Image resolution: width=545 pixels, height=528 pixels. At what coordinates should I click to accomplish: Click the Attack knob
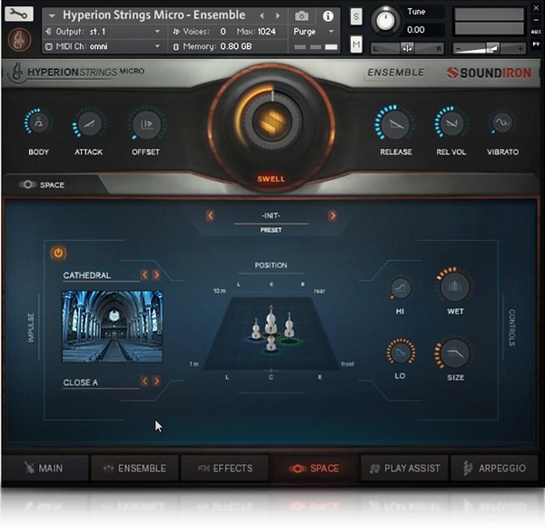point(89,124)
